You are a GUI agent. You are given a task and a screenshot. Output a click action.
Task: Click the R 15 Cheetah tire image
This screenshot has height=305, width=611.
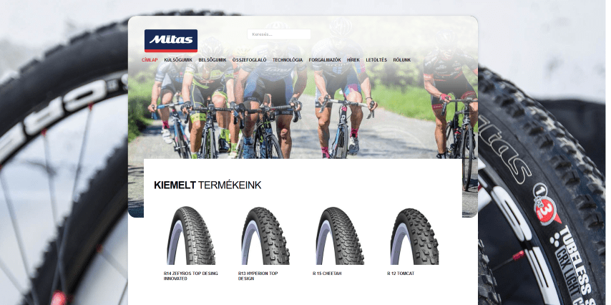340,236
